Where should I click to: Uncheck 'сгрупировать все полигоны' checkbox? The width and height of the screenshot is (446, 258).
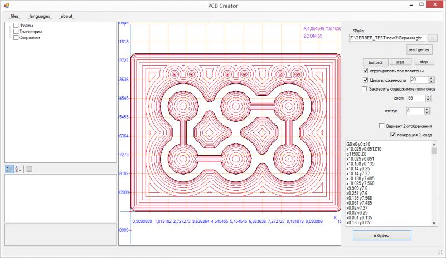[x=366, y=71]
